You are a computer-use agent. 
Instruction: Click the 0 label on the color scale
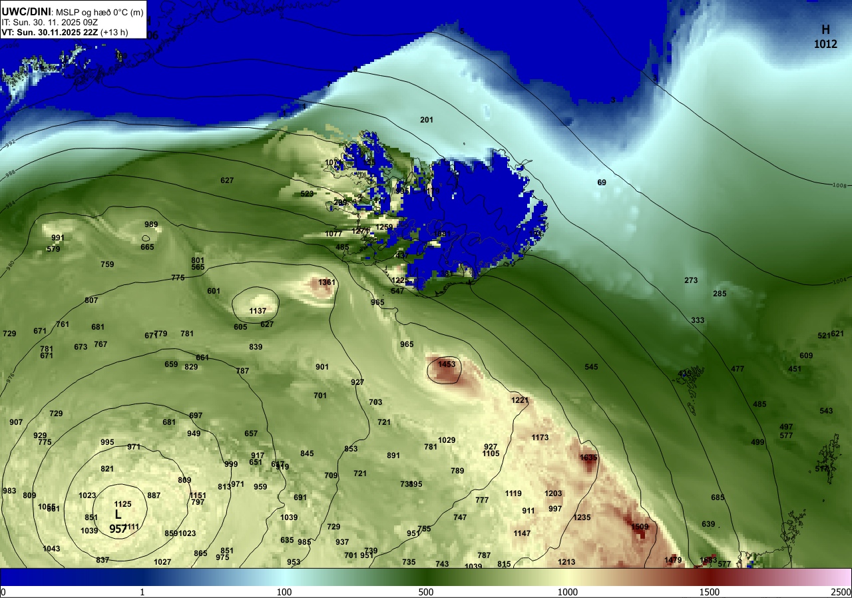[x=3, y=592]
